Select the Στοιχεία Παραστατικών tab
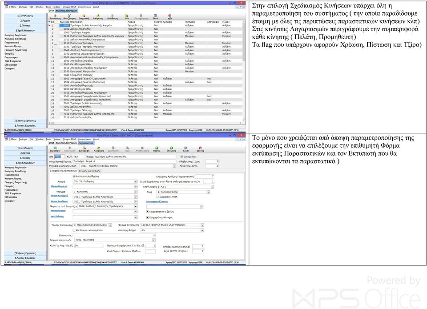 point(64,171)
